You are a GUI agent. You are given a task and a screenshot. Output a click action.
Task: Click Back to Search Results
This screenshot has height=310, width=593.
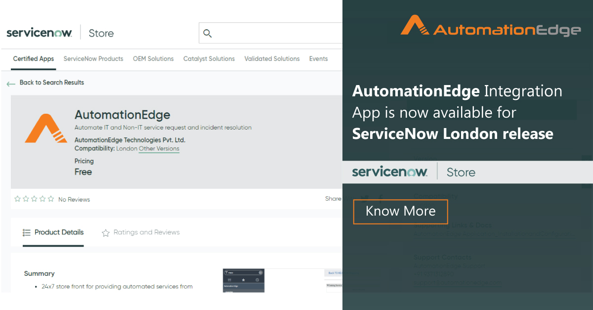coord(52,83)
